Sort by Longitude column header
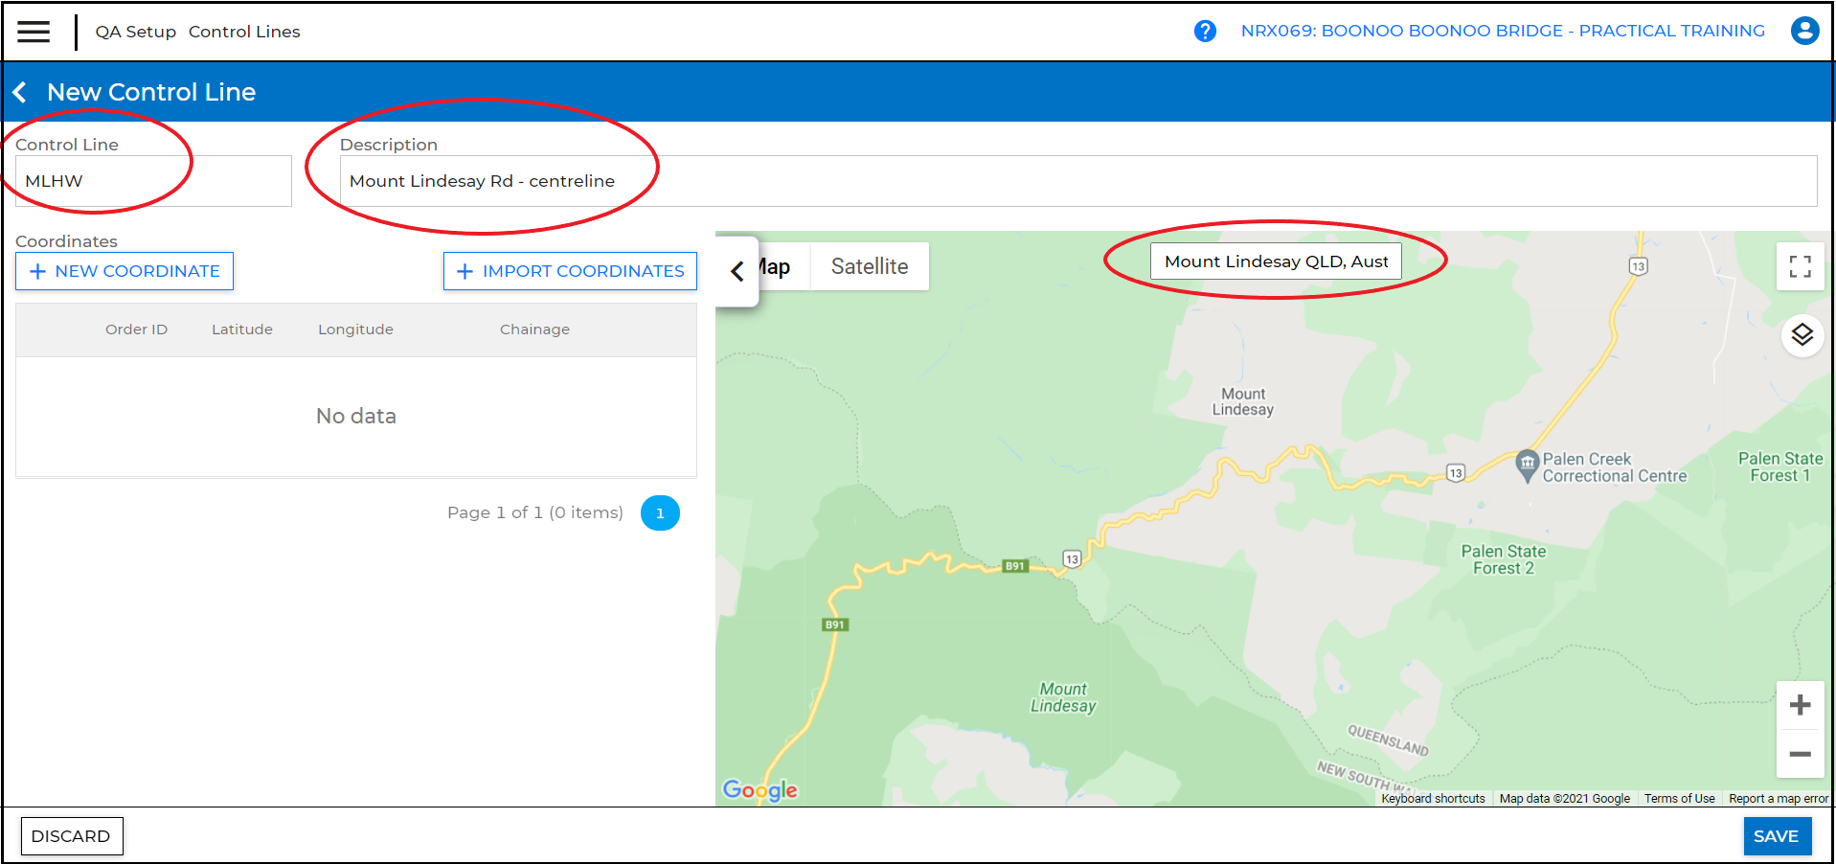Image resolution: width=1836 pixels, height=864 pixels. pyautogui.click(x=355, y=330)
